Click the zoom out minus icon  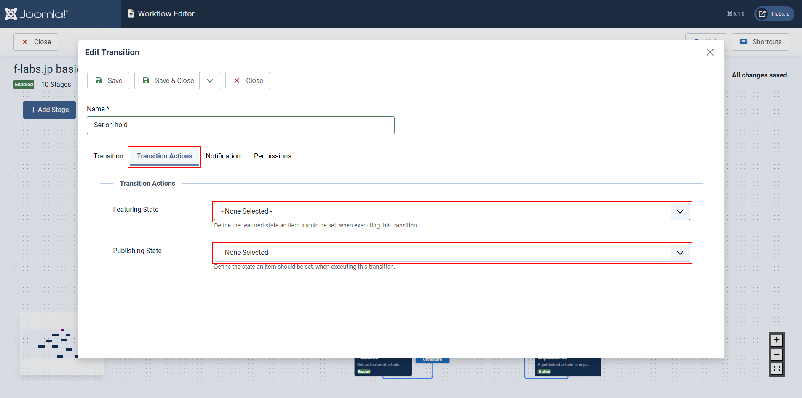[776, 355]
